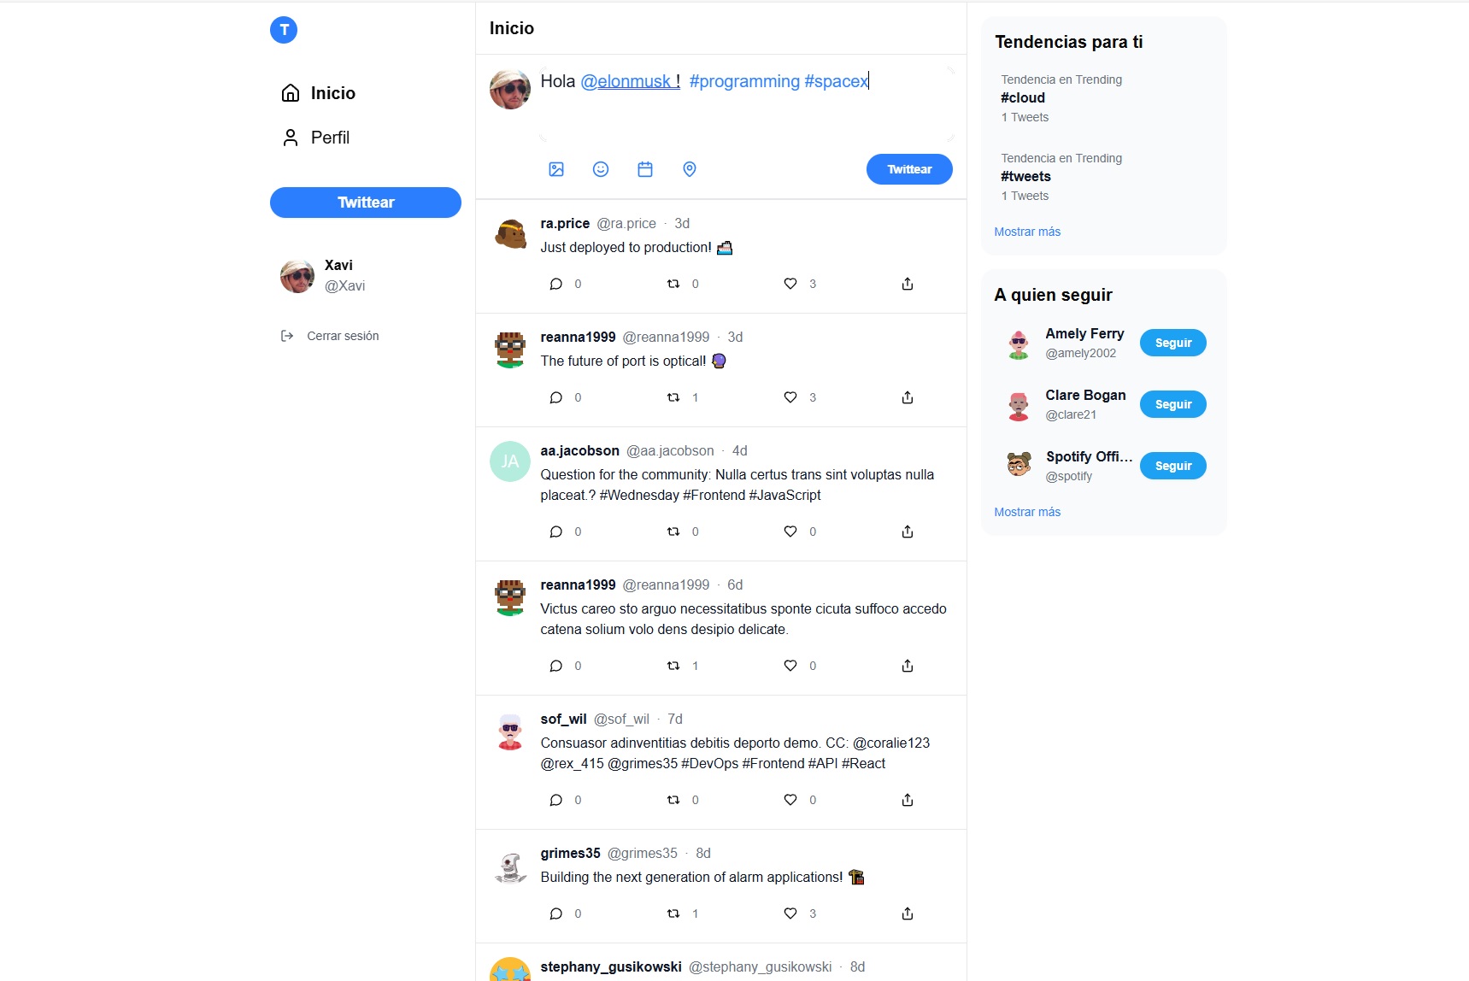Share ra.price's tweet via share icon

click(908, 284)
